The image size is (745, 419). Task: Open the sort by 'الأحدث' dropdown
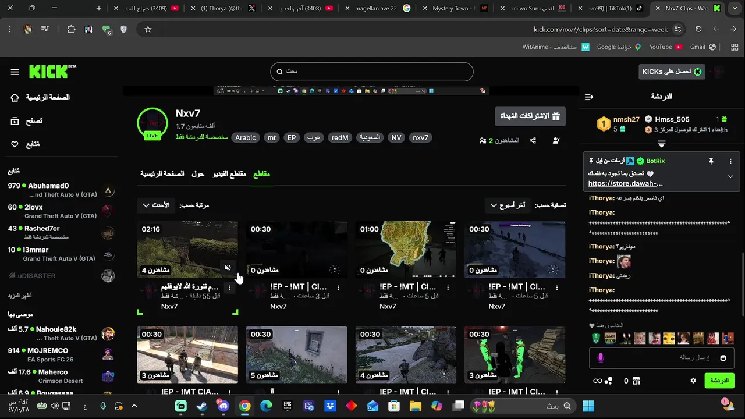(157, 205)
